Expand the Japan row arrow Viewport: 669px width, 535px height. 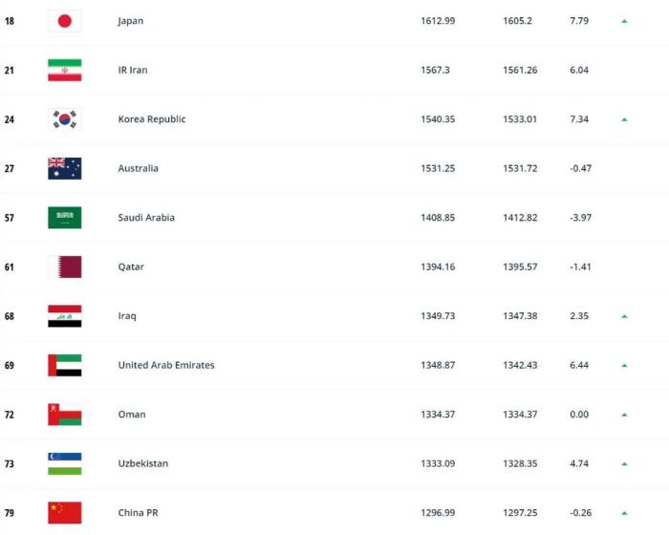[624, 21]
